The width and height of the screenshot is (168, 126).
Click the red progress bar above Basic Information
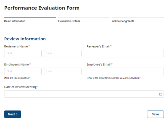tap(30, 18)
